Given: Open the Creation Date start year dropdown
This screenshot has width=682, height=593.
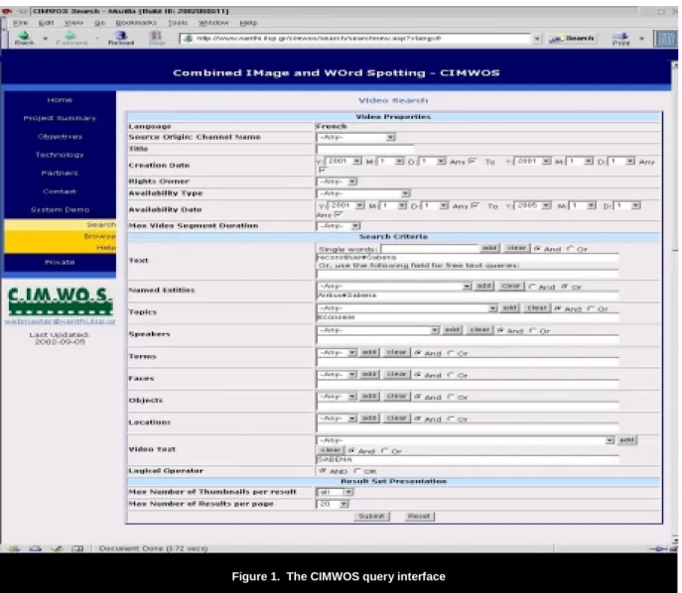Looking at the screenshot, I should 344,162.
